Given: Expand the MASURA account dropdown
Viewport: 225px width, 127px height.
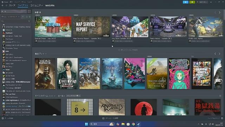Looking at the screenshot, I should [x=203, y=2].
